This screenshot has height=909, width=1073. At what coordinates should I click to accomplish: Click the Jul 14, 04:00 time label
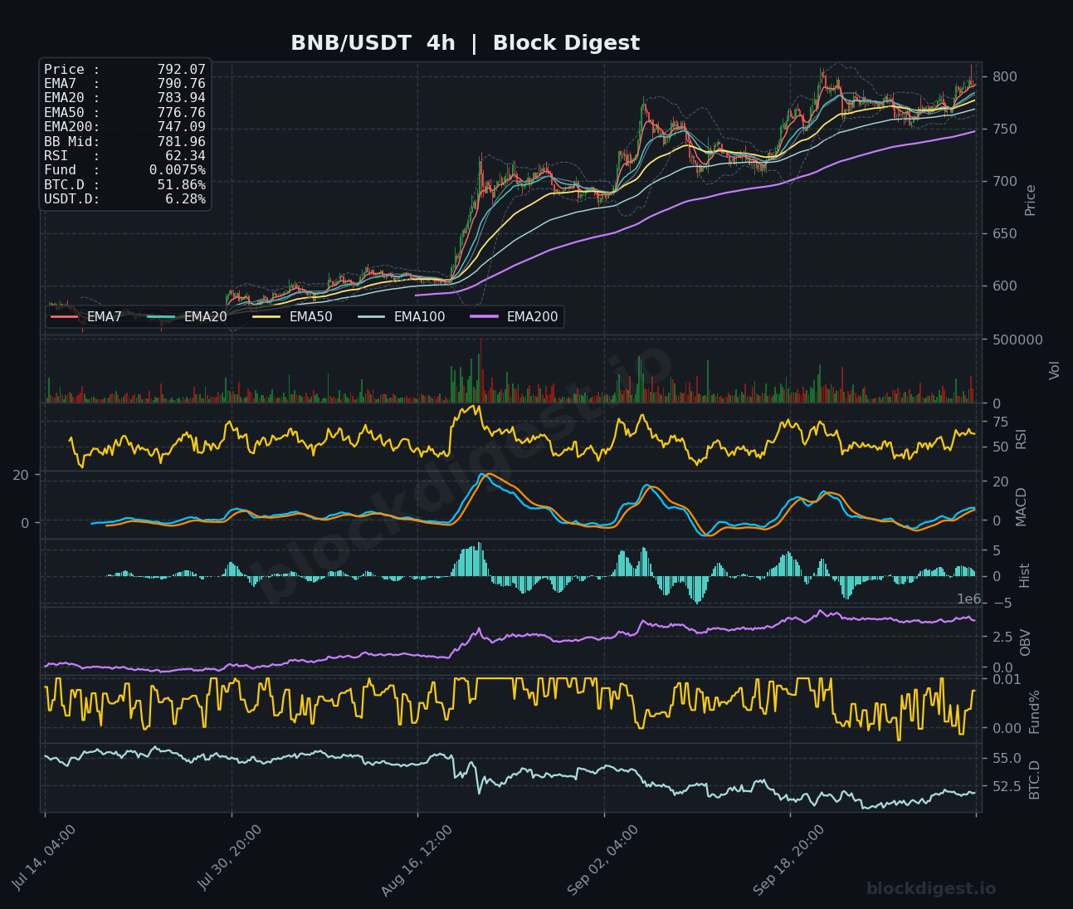click(x=44, y=859)
